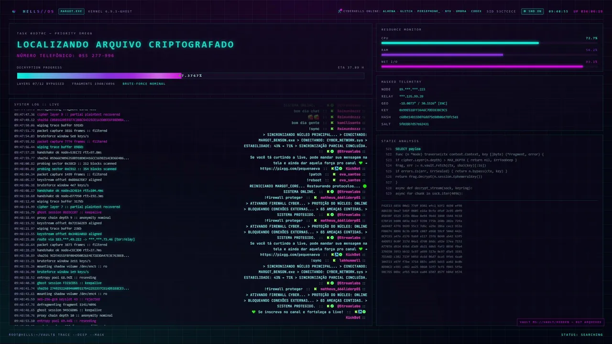Screen dimensions: 612x344
Task: Click the 'SYSTEM LOG :: LIVE' header
Action: click(x=36, y=104)
